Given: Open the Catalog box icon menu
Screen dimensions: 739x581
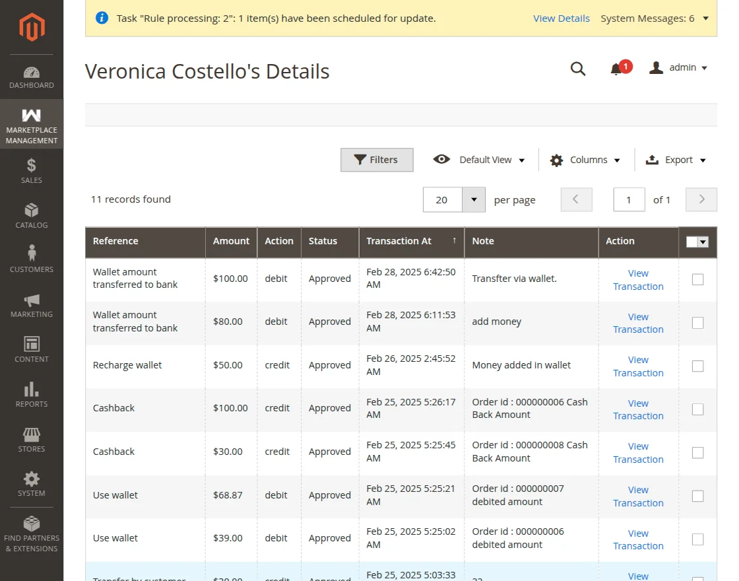Looking at the screenshot, I should pos(32,216).
